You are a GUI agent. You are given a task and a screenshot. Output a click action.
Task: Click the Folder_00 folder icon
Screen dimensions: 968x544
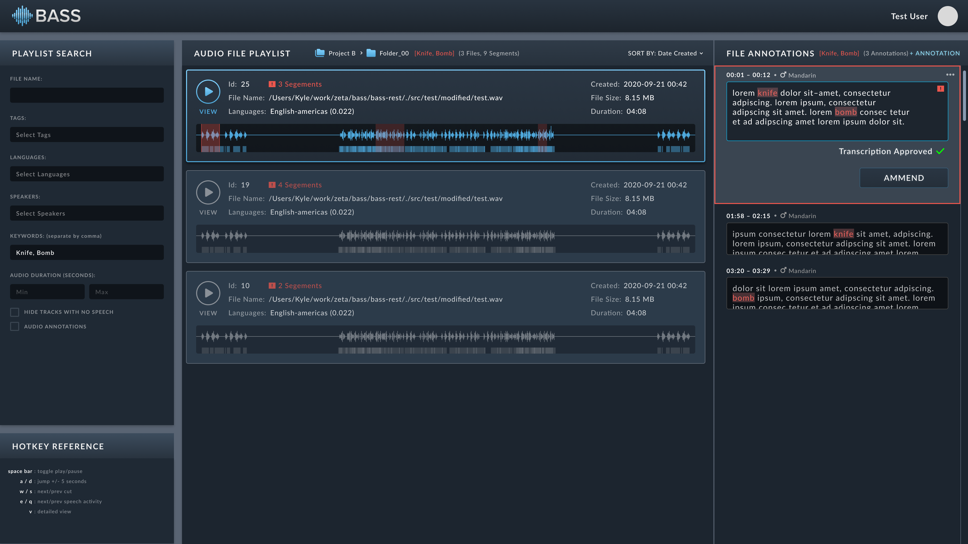coord(371,53)
